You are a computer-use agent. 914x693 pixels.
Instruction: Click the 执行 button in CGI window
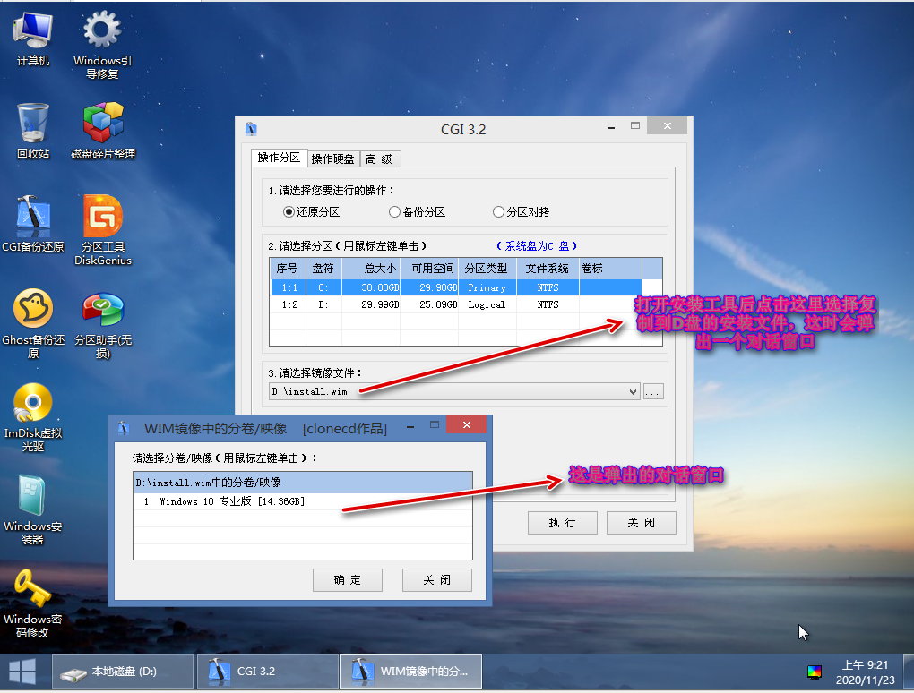pyautogui.click(x=562, y=523)
